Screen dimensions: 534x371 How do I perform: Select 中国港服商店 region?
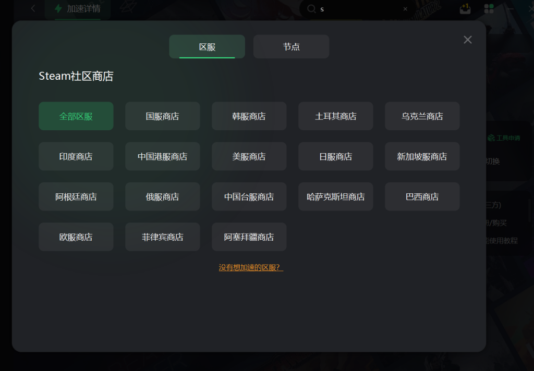click(x=163, y=156)
